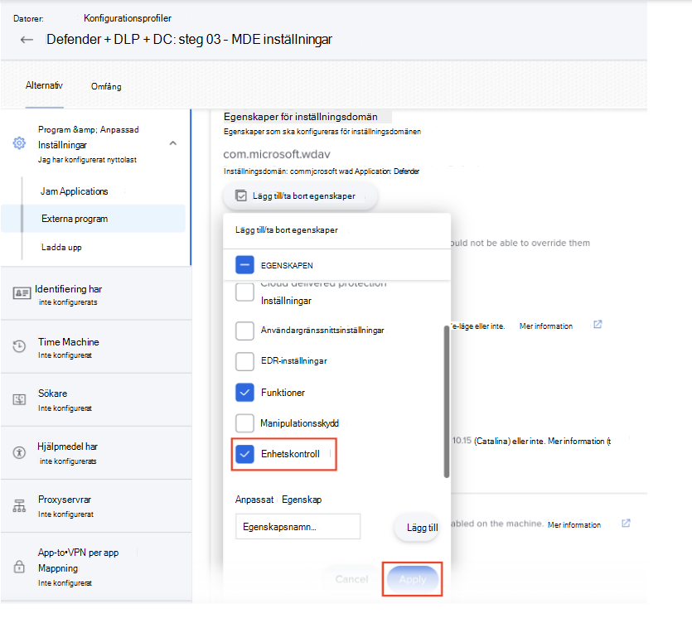Open Sökare payload section

(96, 400)
